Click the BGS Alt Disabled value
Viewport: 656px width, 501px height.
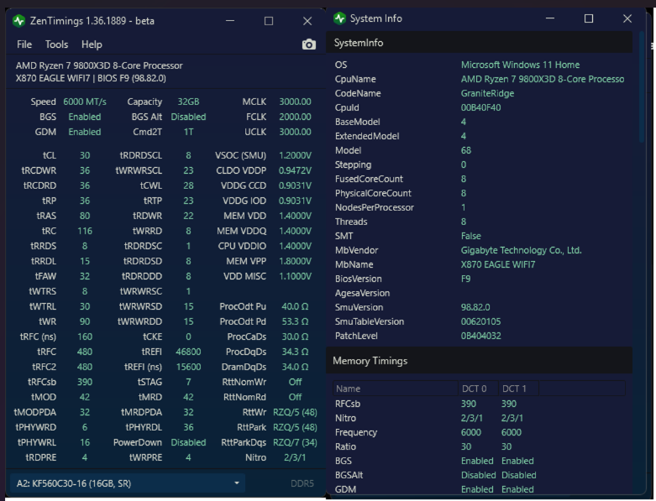[188, 117]
